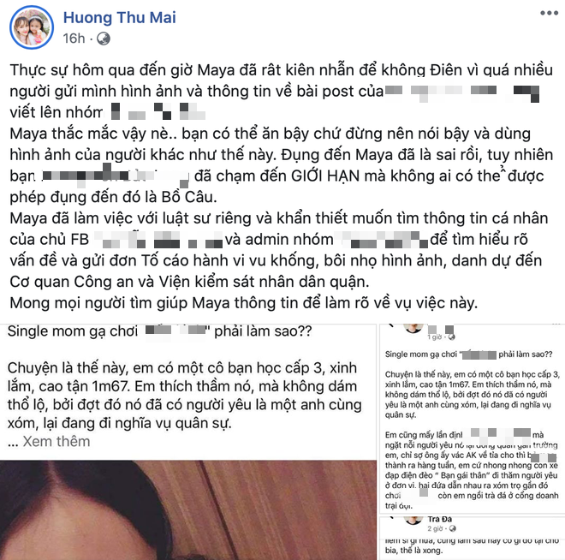Image resolution: width=565 pixels, height=560 pixels.
Task: Click globe icon next to 2 giờ
Action: (453, 528)
